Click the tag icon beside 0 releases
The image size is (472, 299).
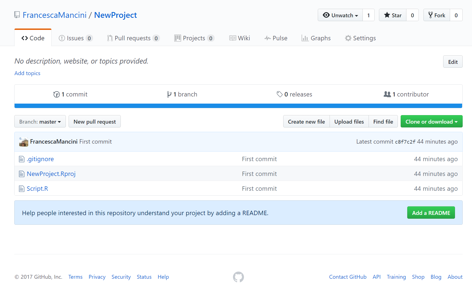pyautogui.click(x=280, y=94)
